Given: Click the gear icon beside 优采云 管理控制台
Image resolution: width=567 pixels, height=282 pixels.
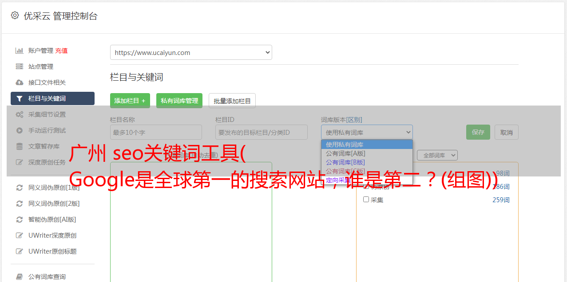Looking at the screenshot, I should click(15, 16).
